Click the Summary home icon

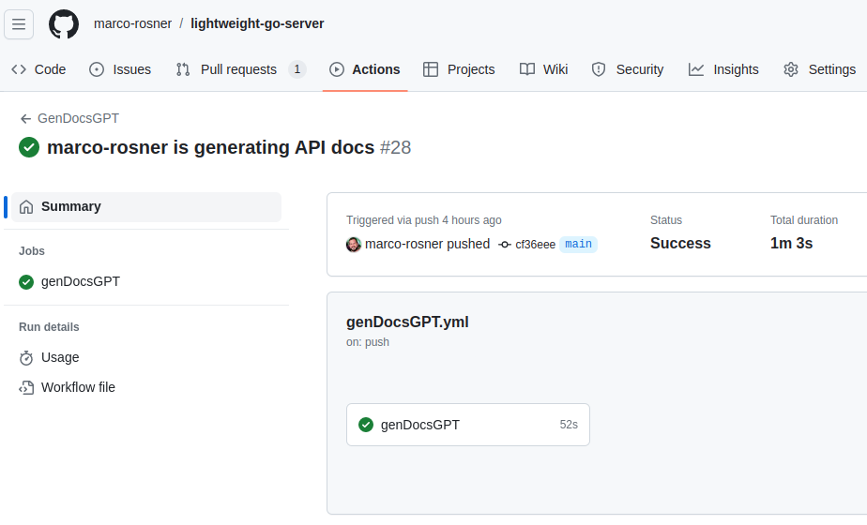point(26,206)
